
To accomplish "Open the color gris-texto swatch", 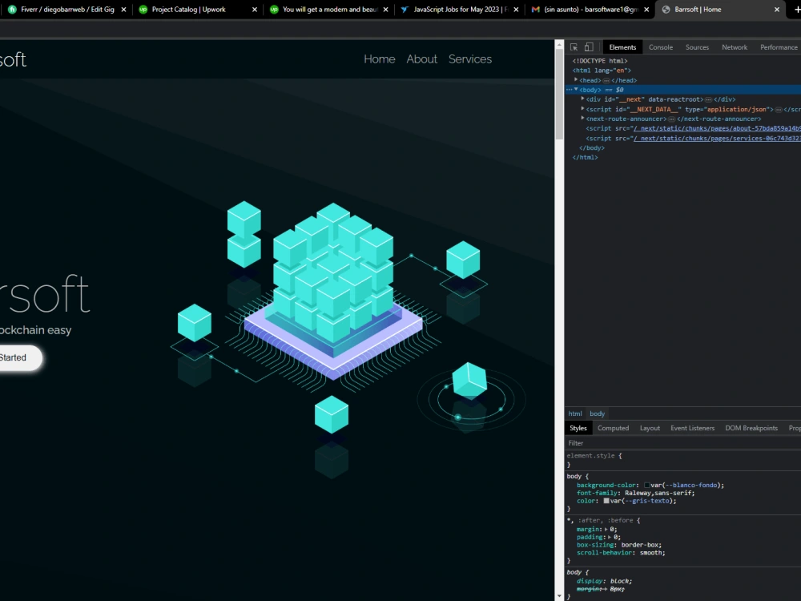I will coord(606,501).
